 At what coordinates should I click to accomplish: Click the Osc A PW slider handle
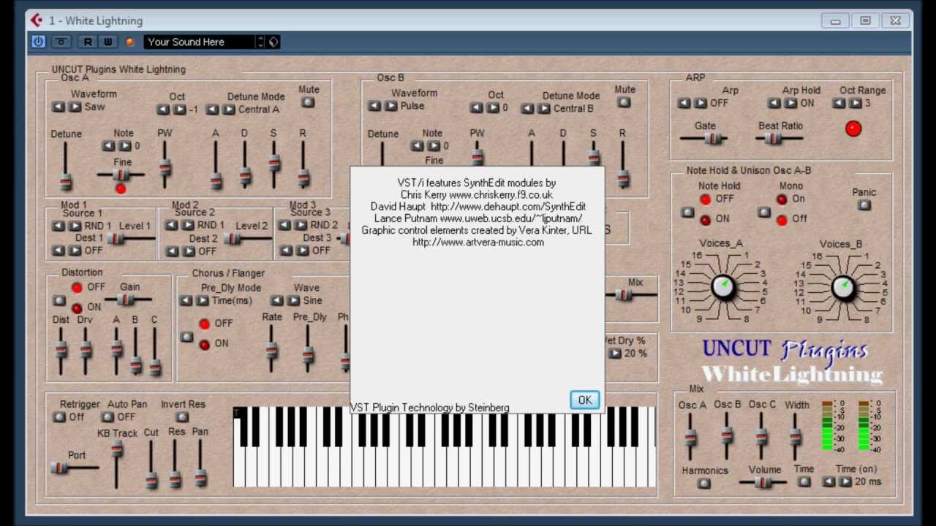point(165,167)
